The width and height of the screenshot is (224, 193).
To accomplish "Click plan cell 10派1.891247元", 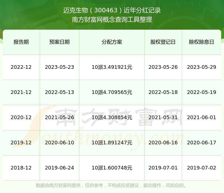I will pos(112,143).
